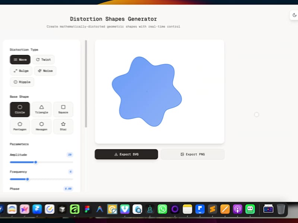Select the Twist distortion type

(x=43, y=59)
